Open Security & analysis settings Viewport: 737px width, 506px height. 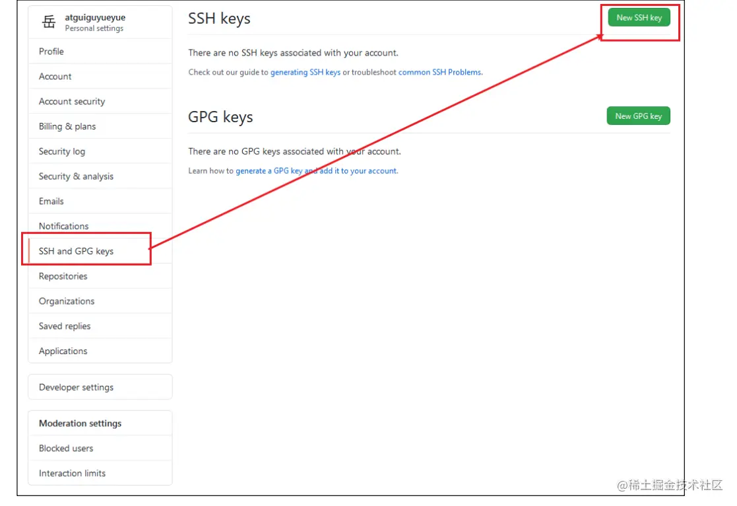pos(100,176)
